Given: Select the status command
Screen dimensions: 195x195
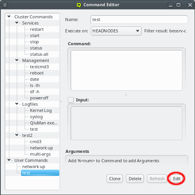Looking at the screenshot, I should (x=36, y=48).
